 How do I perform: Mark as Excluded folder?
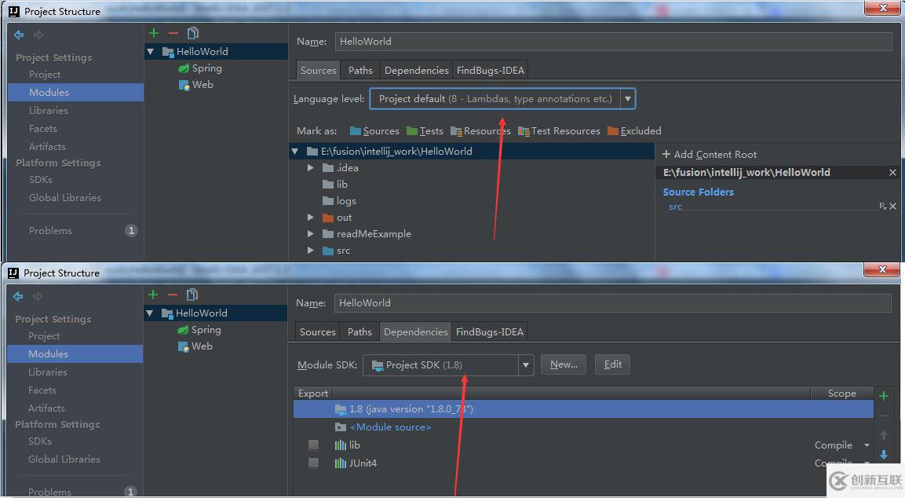pyautogui.click(x=633, y=131)
